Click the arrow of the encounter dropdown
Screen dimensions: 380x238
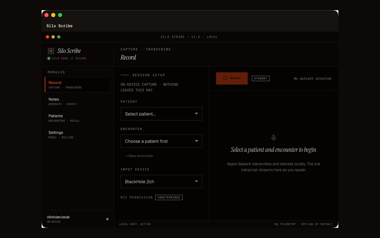tap(196, 141)
